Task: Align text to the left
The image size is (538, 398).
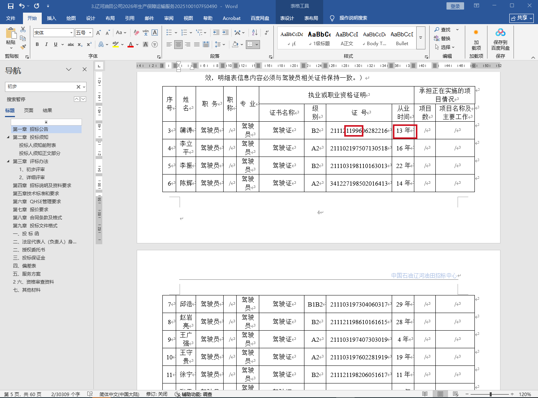Action: pyautogui.click(x=169, y=44)
